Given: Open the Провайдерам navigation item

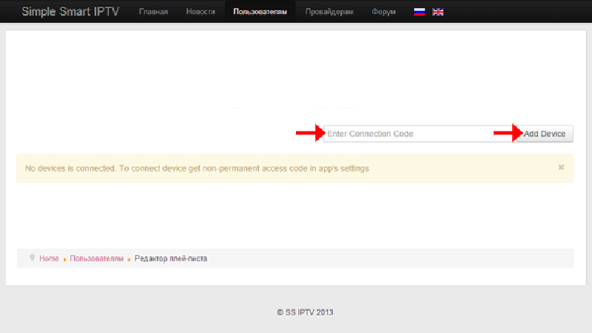Looking at the screenshot, I should pos(329,13).
